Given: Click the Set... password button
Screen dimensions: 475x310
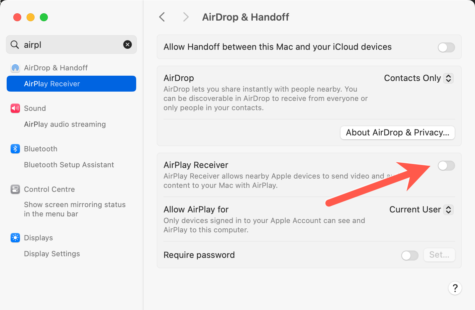Looking at the screenshot, I should (439, 255).
